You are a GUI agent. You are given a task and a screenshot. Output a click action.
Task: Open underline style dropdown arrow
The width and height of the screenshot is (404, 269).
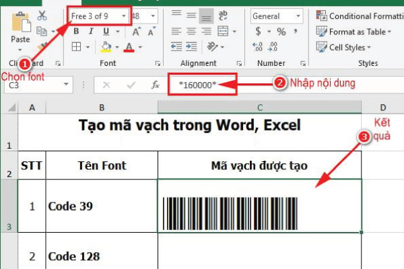(x=117, y=32)
